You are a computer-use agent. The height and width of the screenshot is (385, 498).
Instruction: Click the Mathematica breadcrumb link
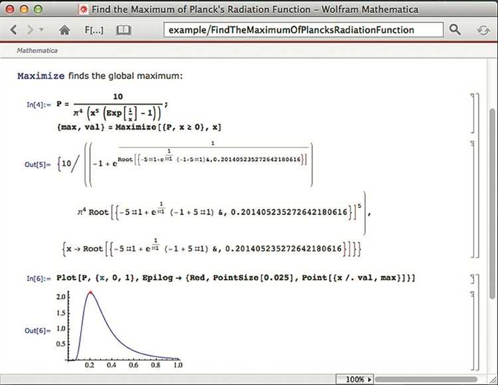click(x=37, y=50)
